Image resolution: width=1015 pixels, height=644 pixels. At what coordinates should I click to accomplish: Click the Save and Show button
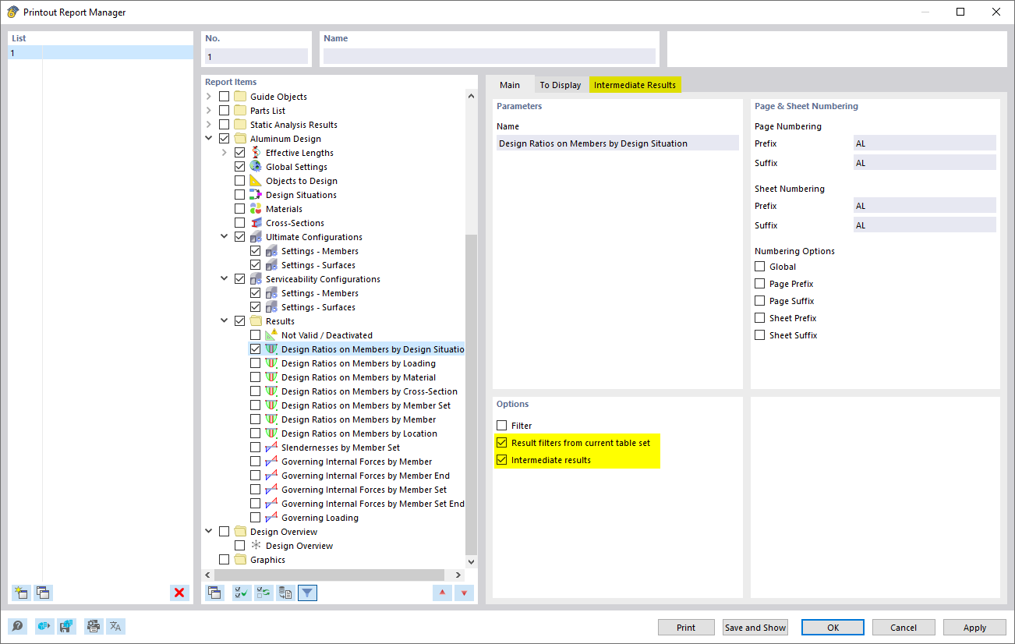[754, 627]
